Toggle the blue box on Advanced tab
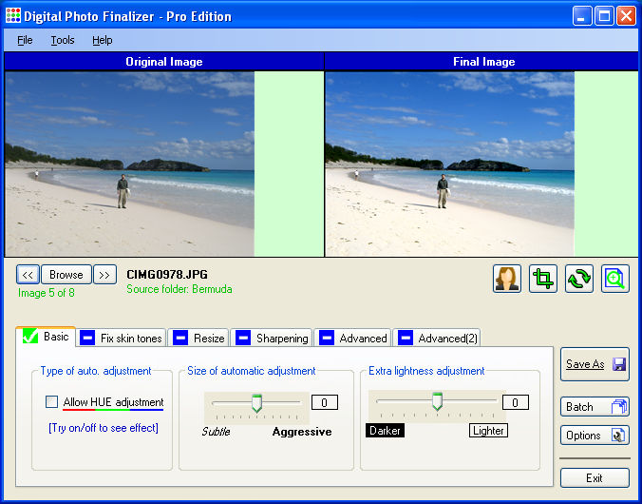The height and width of the screenshot is (504, 642). coord(327,339)
